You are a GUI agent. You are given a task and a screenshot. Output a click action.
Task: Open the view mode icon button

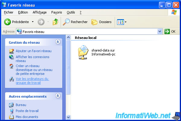(x=120, y=22)
